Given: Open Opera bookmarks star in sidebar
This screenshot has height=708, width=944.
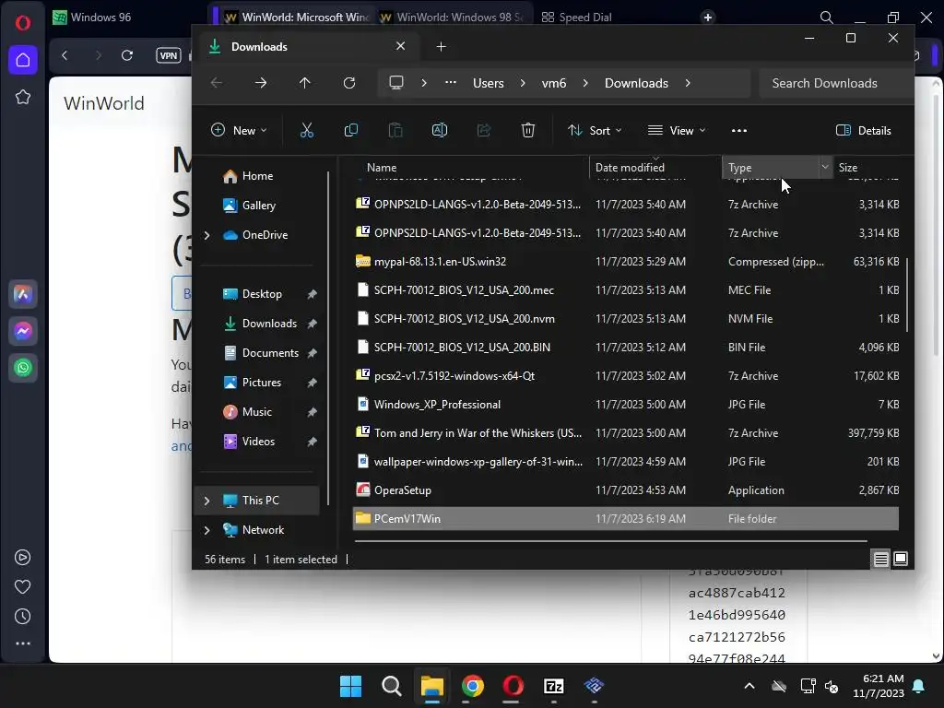Looking at the screenshot, I should point(23,97).
